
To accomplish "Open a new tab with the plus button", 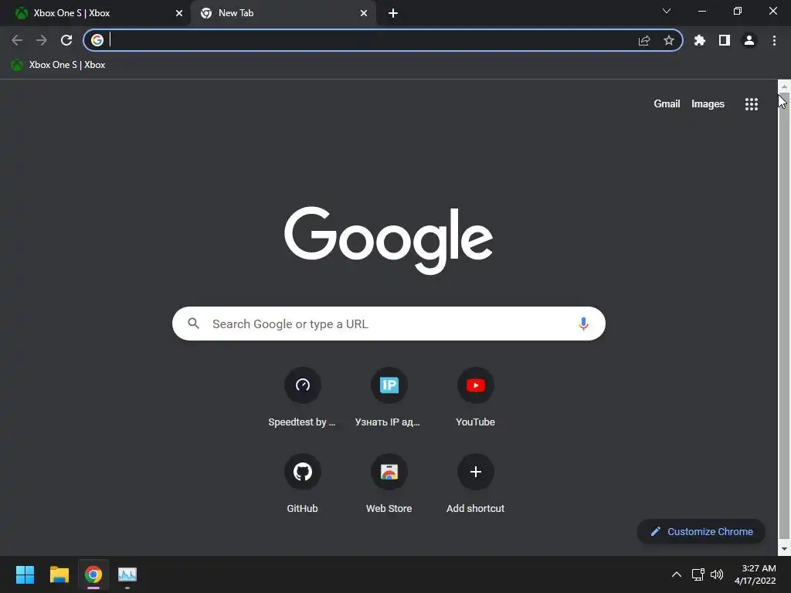I will point(393,13).
